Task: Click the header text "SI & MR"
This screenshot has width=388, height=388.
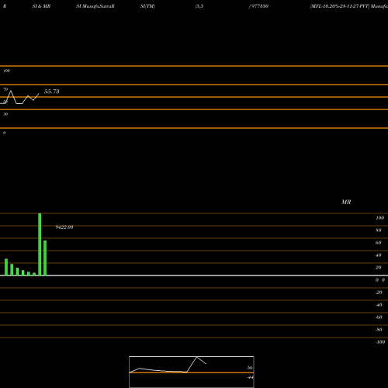Action: click(x=41, y=6)
